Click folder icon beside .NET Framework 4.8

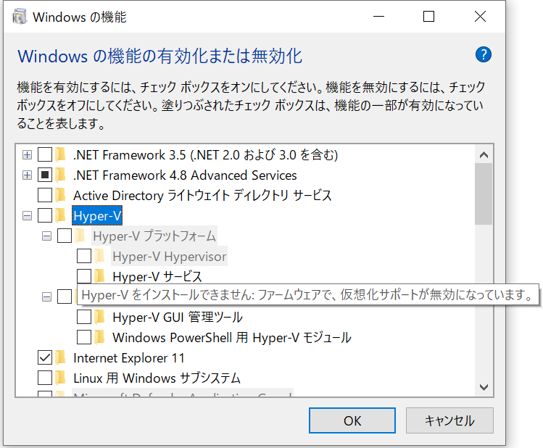(61, 175)
